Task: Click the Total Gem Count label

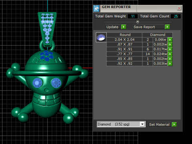Action: click(x=155, y=16)
